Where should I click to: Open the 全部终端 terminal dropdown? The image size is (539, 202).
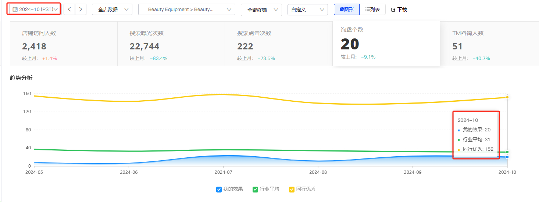261,10
